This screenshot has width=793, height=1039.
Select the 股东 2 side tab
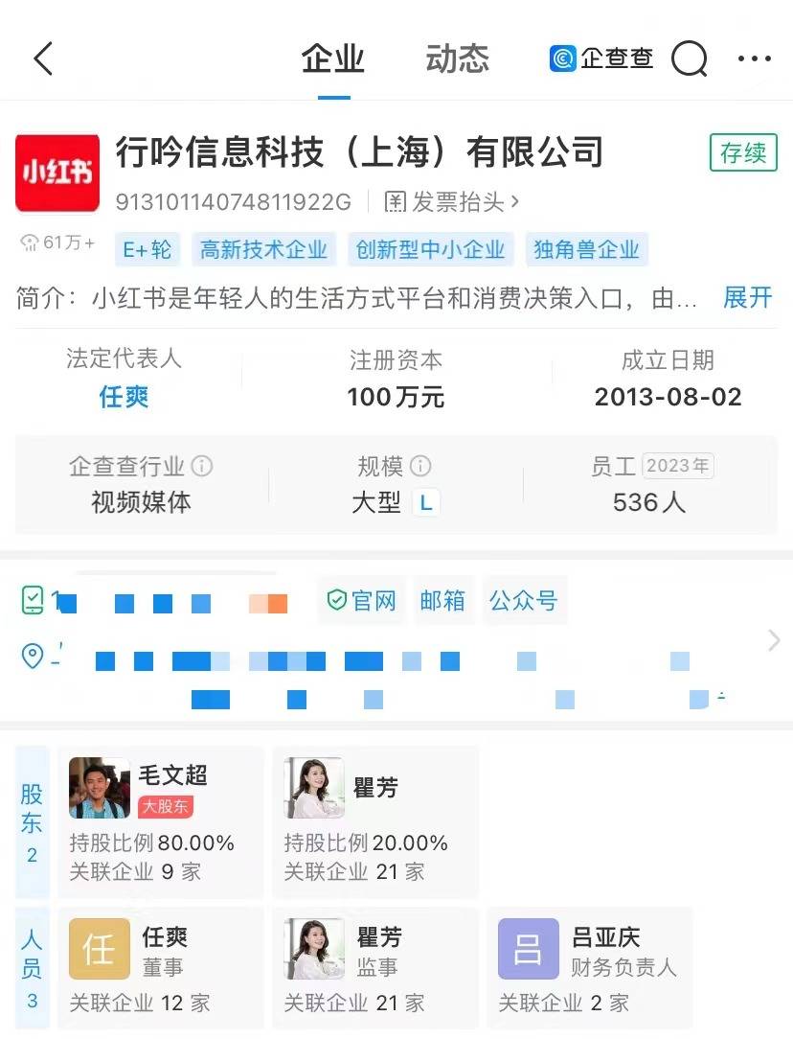32,822
